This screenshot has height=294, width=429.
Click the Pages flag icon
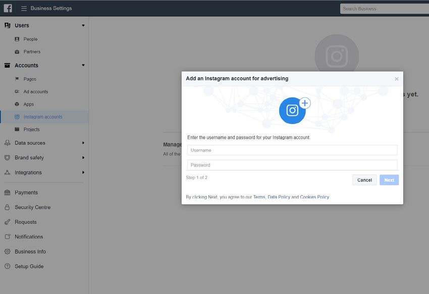pos(17,79)
